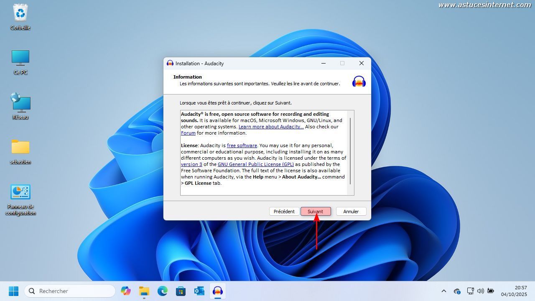This screenshot has height=301, width=535.
Task: Click the license text scrollbar
Action: pyautogui.click(x=350, y=150)
